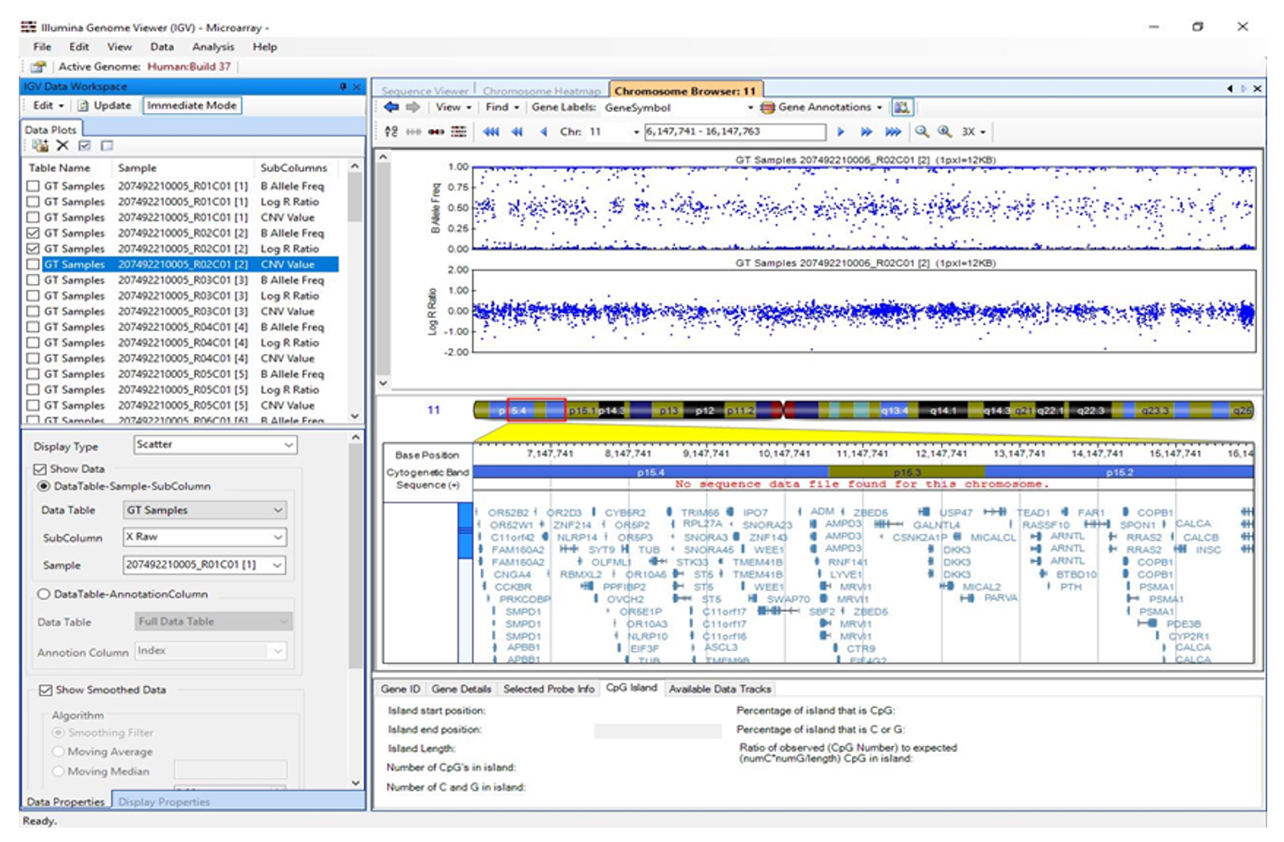Click the Add data plot icon
Image resolution: width=1284 pixels, height=842 pixels.
pos(40,145)
